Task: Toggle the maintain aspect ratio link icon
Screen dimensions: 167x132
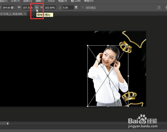Action: click(x=37, y=8)
